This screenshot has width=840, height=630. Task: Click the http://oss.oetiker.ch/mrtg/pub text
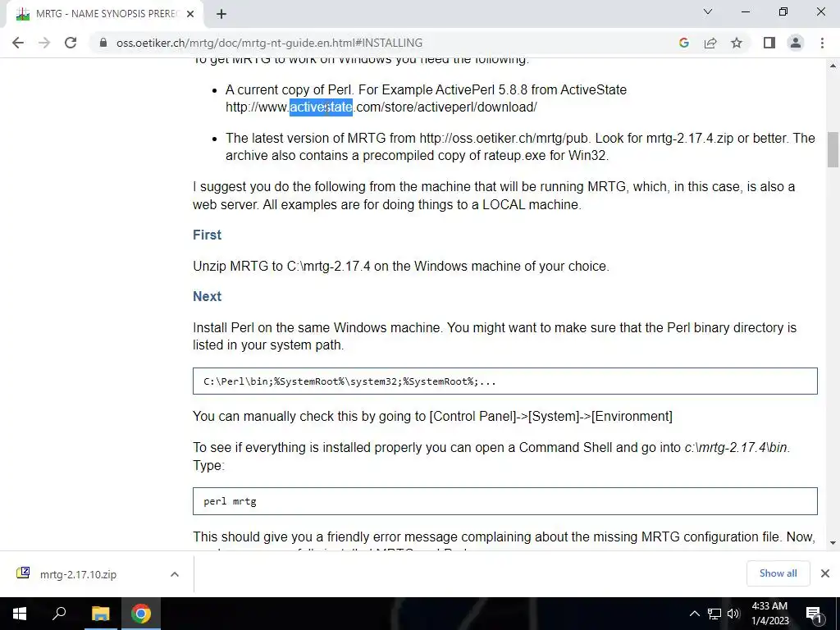pos(503,138)
